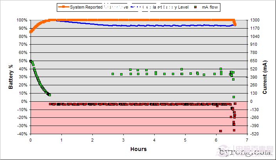Image resolution: width=276 pixels, height=160 pixels.
Task: Click the -520 label on current axis
Action: click(x=254, y=134)
